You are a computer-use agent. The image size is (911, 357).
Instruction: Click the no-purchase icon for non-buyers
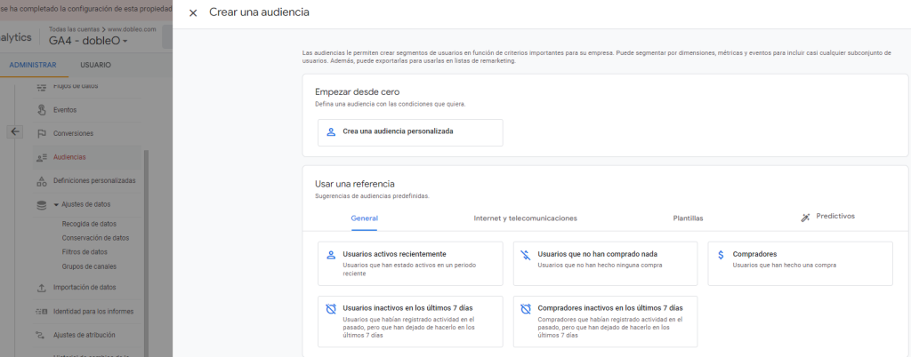click(526, 255)
